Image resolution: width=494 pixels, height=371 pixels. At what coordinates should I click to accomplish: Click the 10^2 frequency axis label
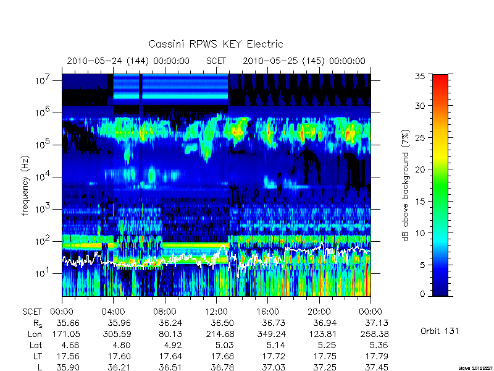(x=41, y=241)
